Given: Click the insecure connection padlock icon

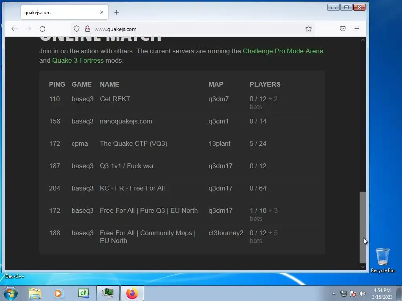Looking at the screenshot, I should coord(88,29).
